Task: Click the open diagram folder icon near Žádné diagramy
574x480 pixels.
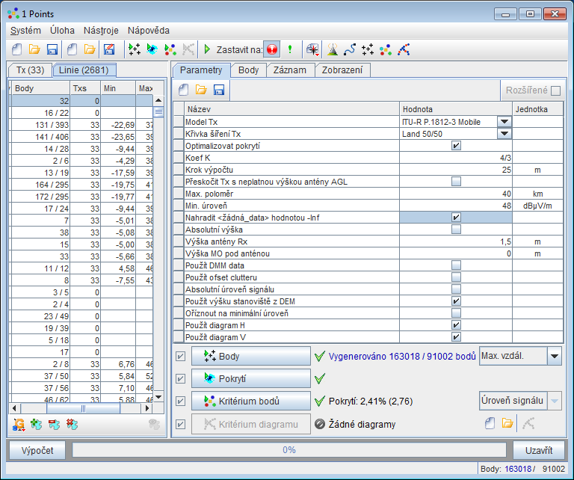Action: [507, 424]
